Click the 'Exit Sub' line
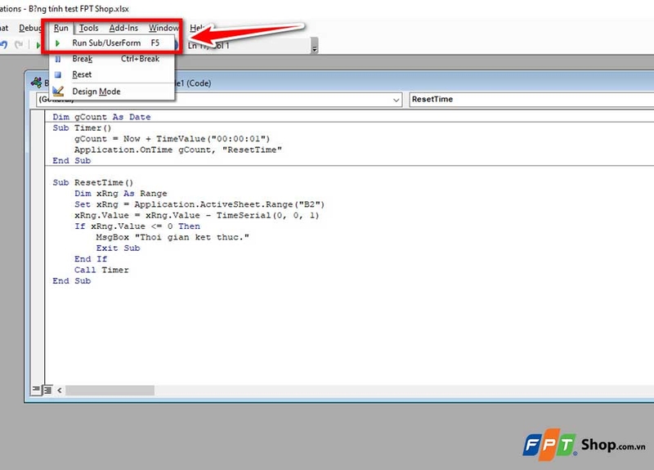This screenshot has height=470, width=654. (x=118, y=248)
